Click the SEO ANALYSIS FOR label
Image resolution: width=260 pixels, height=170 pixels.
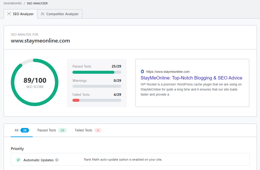25,34
